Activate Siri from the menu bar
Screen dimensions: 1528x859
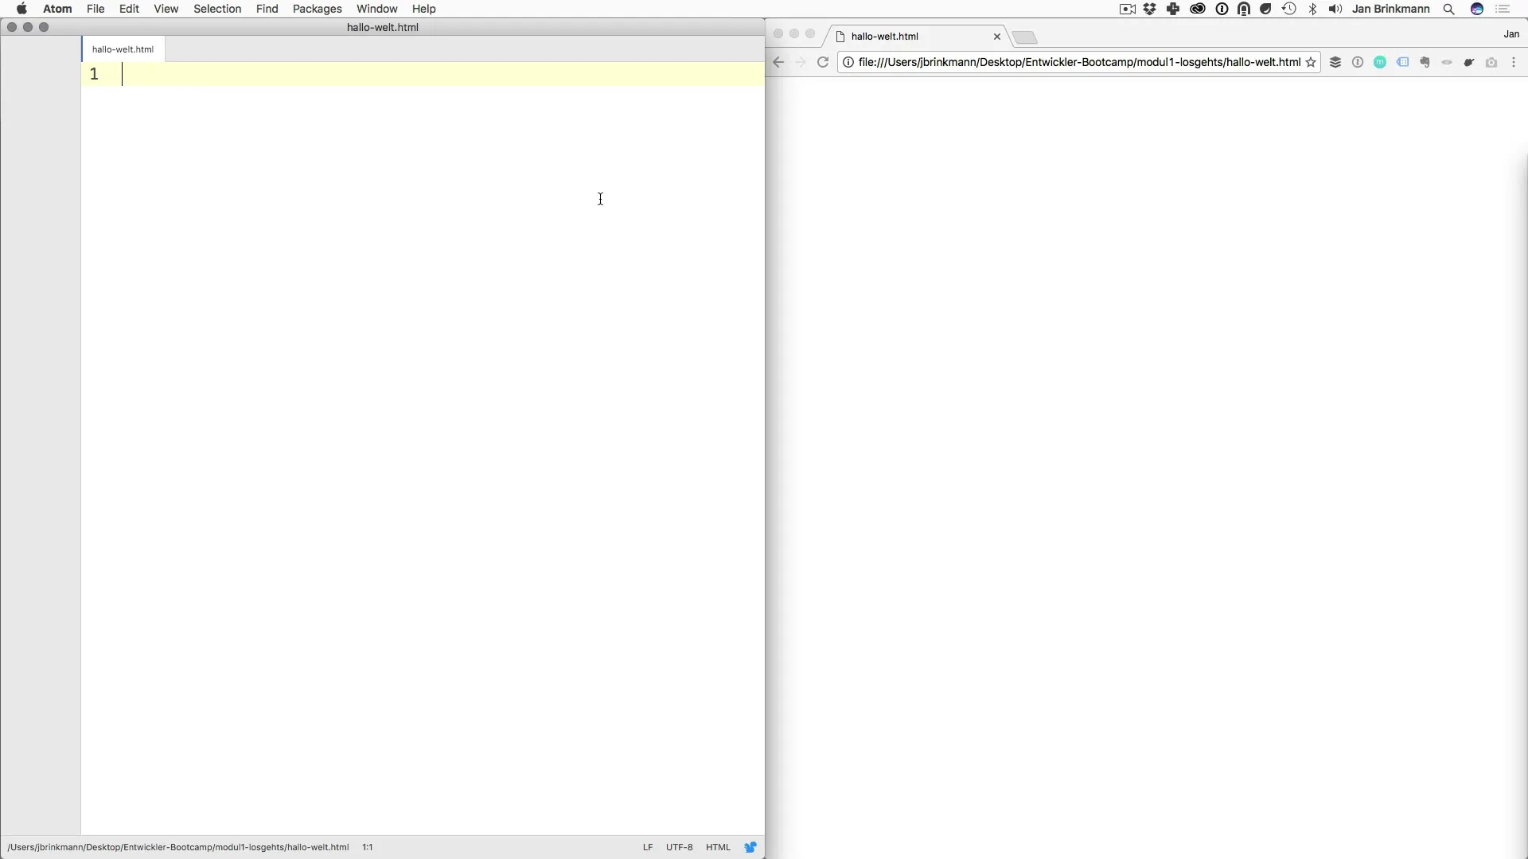[1477, 9]
